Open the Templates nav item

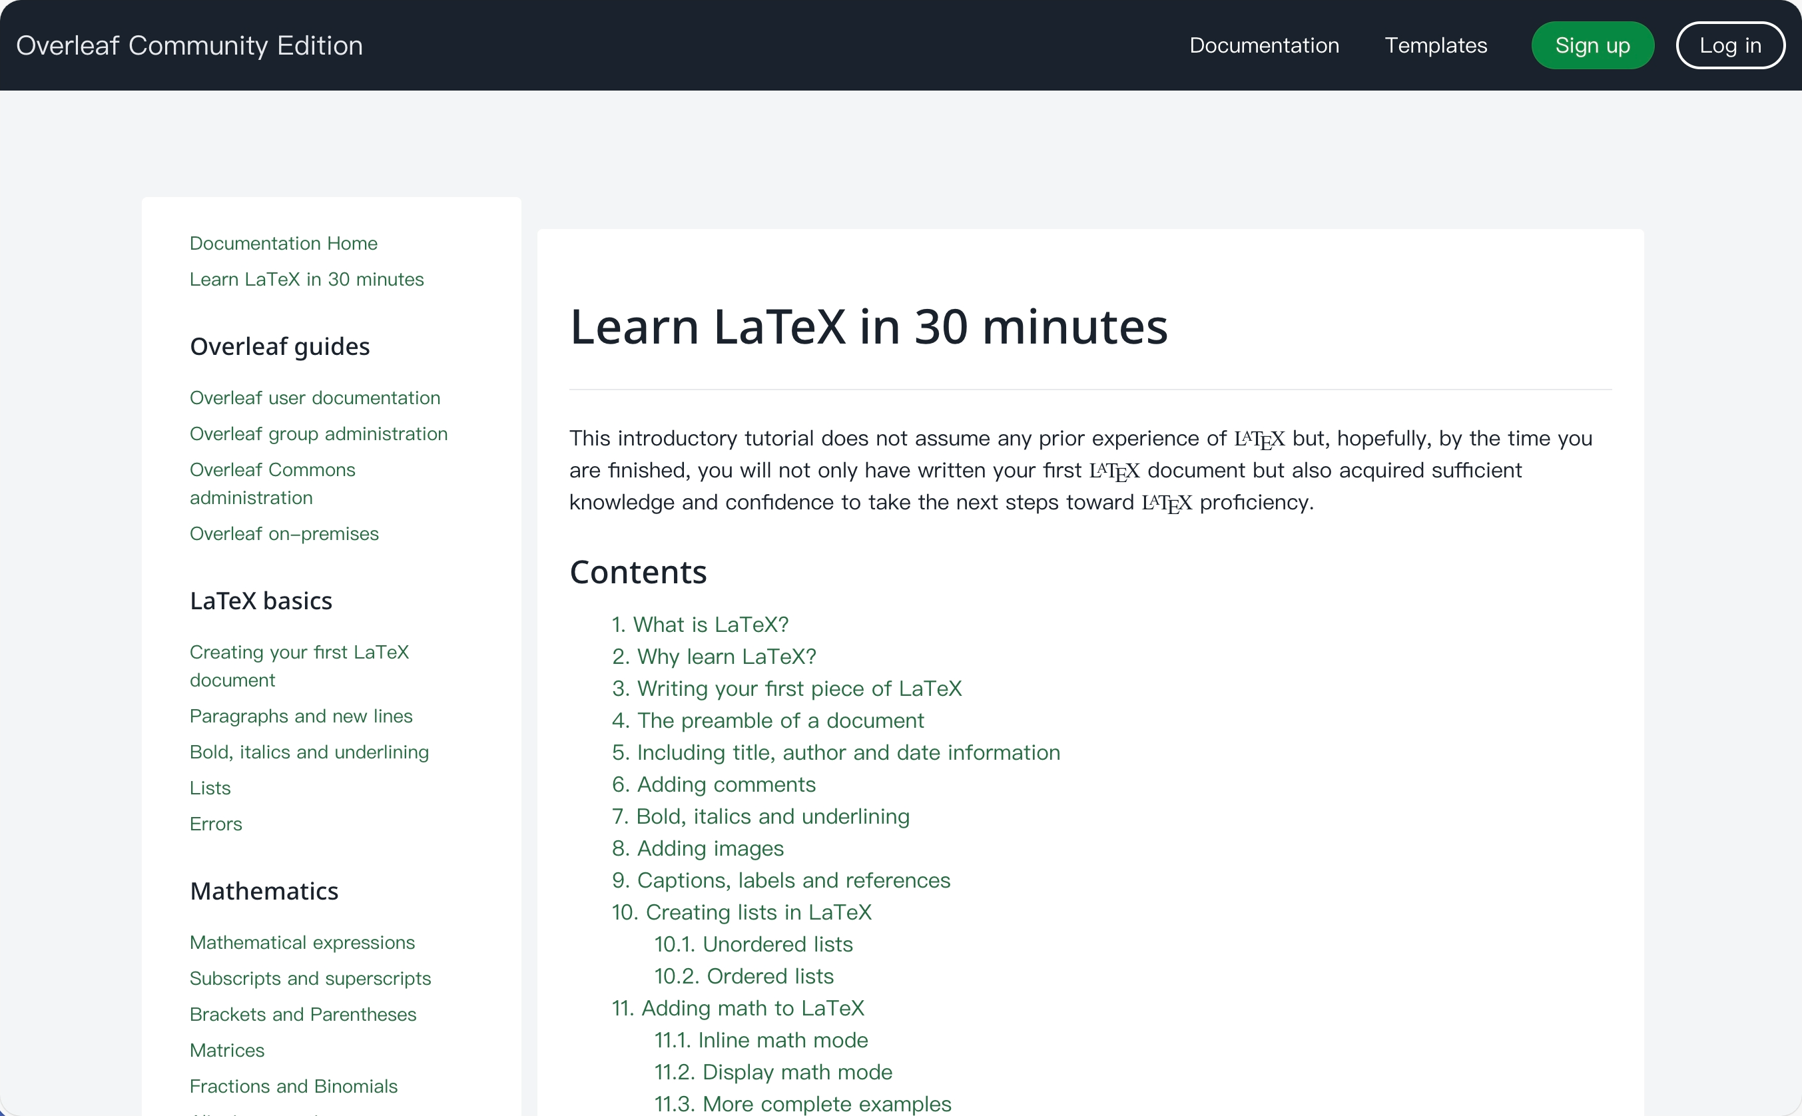1435,46
